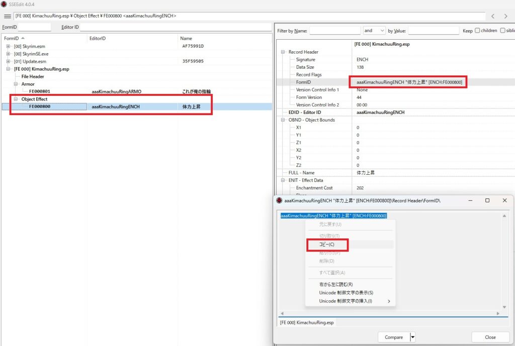Choose コピー(C) from the context menu

point(326,245)
